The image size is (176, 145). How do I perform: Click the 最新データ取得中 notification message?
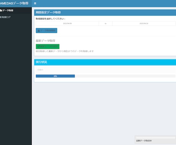144,141
